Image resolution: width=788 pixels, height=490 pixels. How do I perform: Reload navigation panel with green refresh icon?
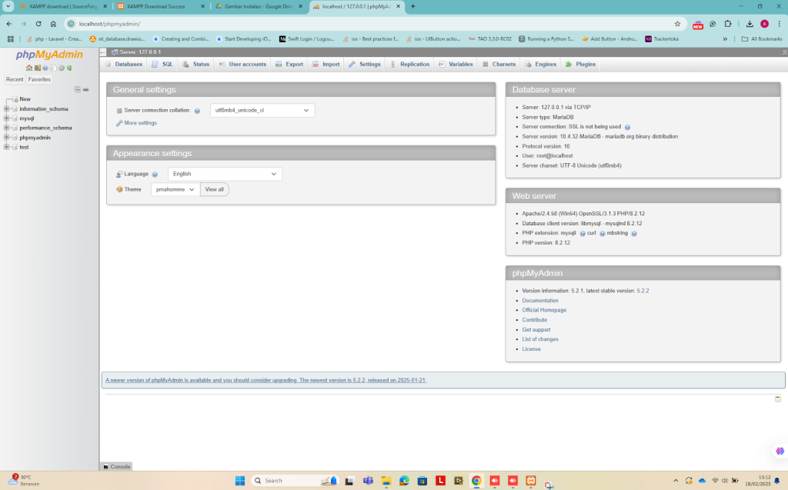[x=69, y=68]
